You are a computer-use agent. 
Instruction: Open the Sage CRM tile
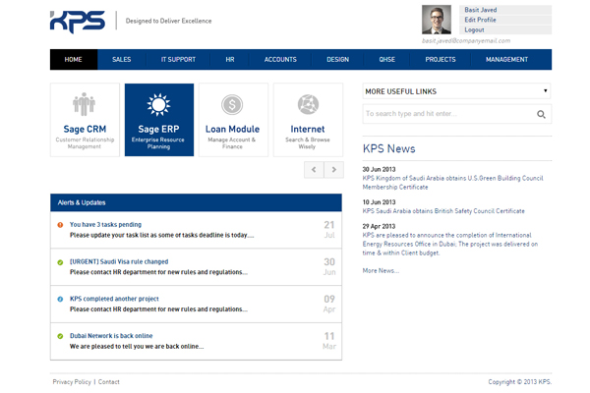coord(85,120)
